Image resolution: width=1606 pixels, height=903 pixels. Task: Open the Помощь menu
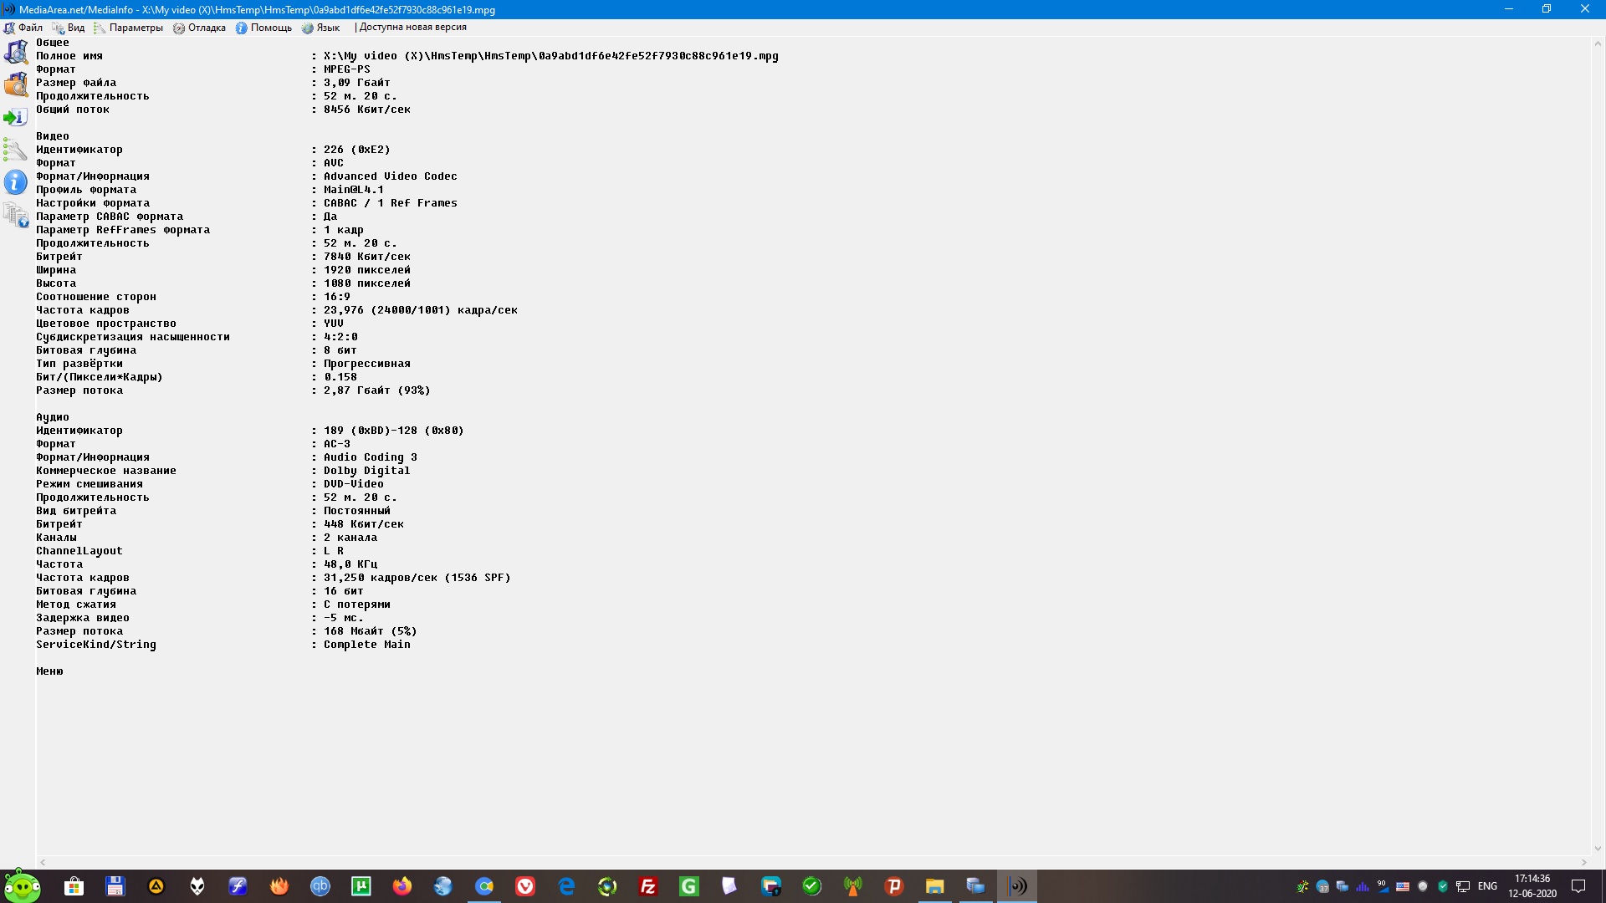(x=263, y=28)
